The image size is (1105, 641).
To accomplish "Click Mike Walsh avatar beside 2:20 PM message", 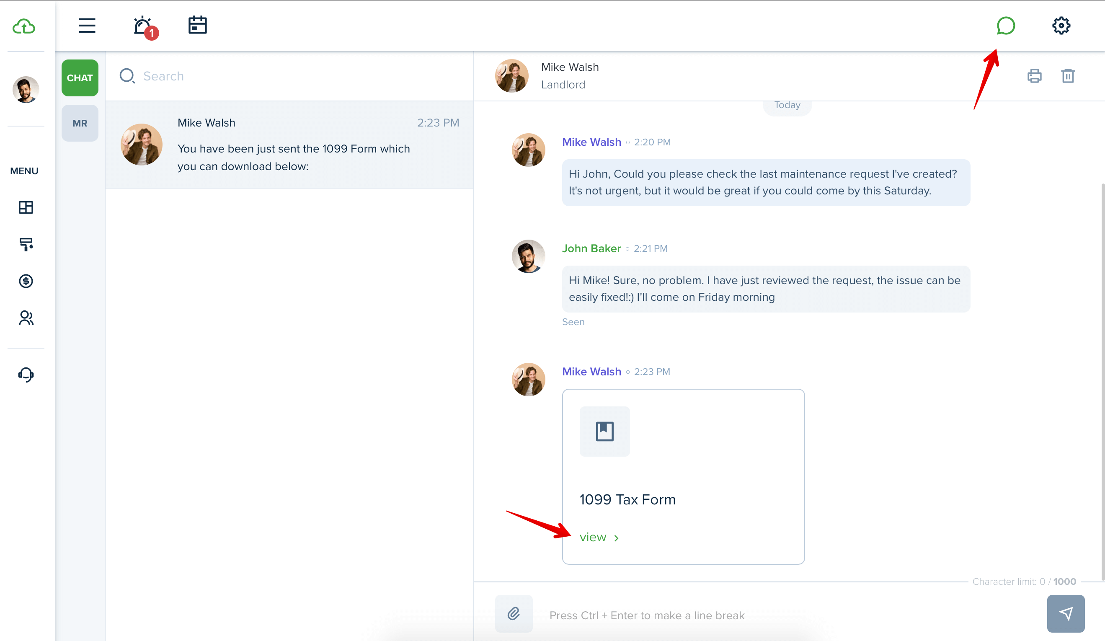I will 528,150.
